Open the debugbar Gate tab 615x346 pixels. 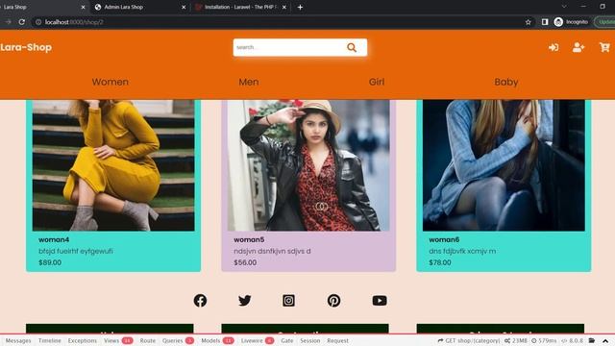point(287,340)
